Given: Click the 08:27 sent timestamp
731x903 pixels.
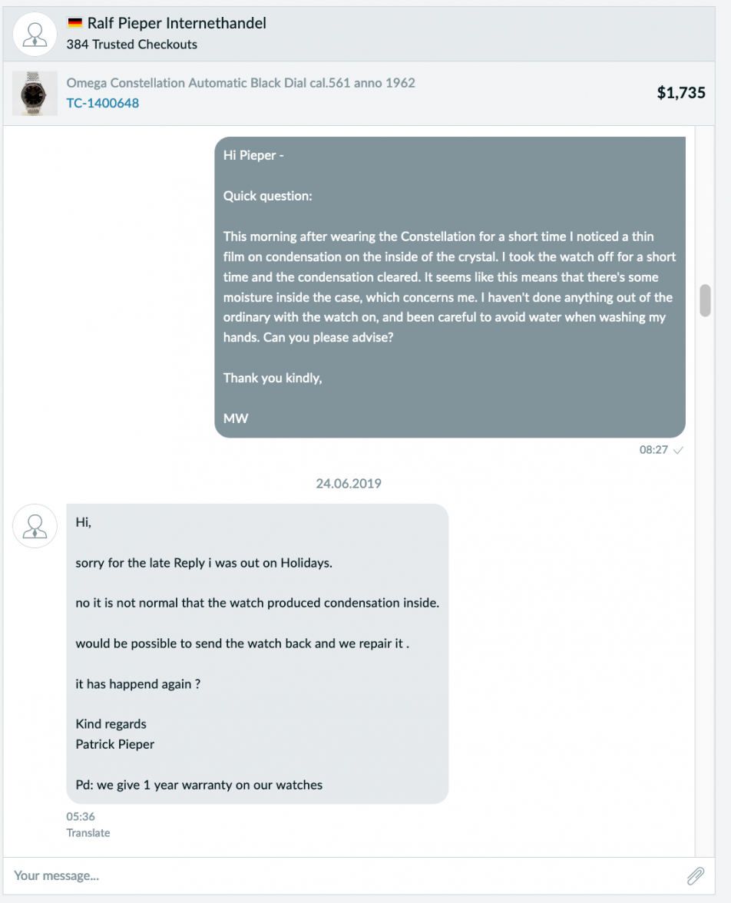Looking at the screenshot, I should 653,450.
